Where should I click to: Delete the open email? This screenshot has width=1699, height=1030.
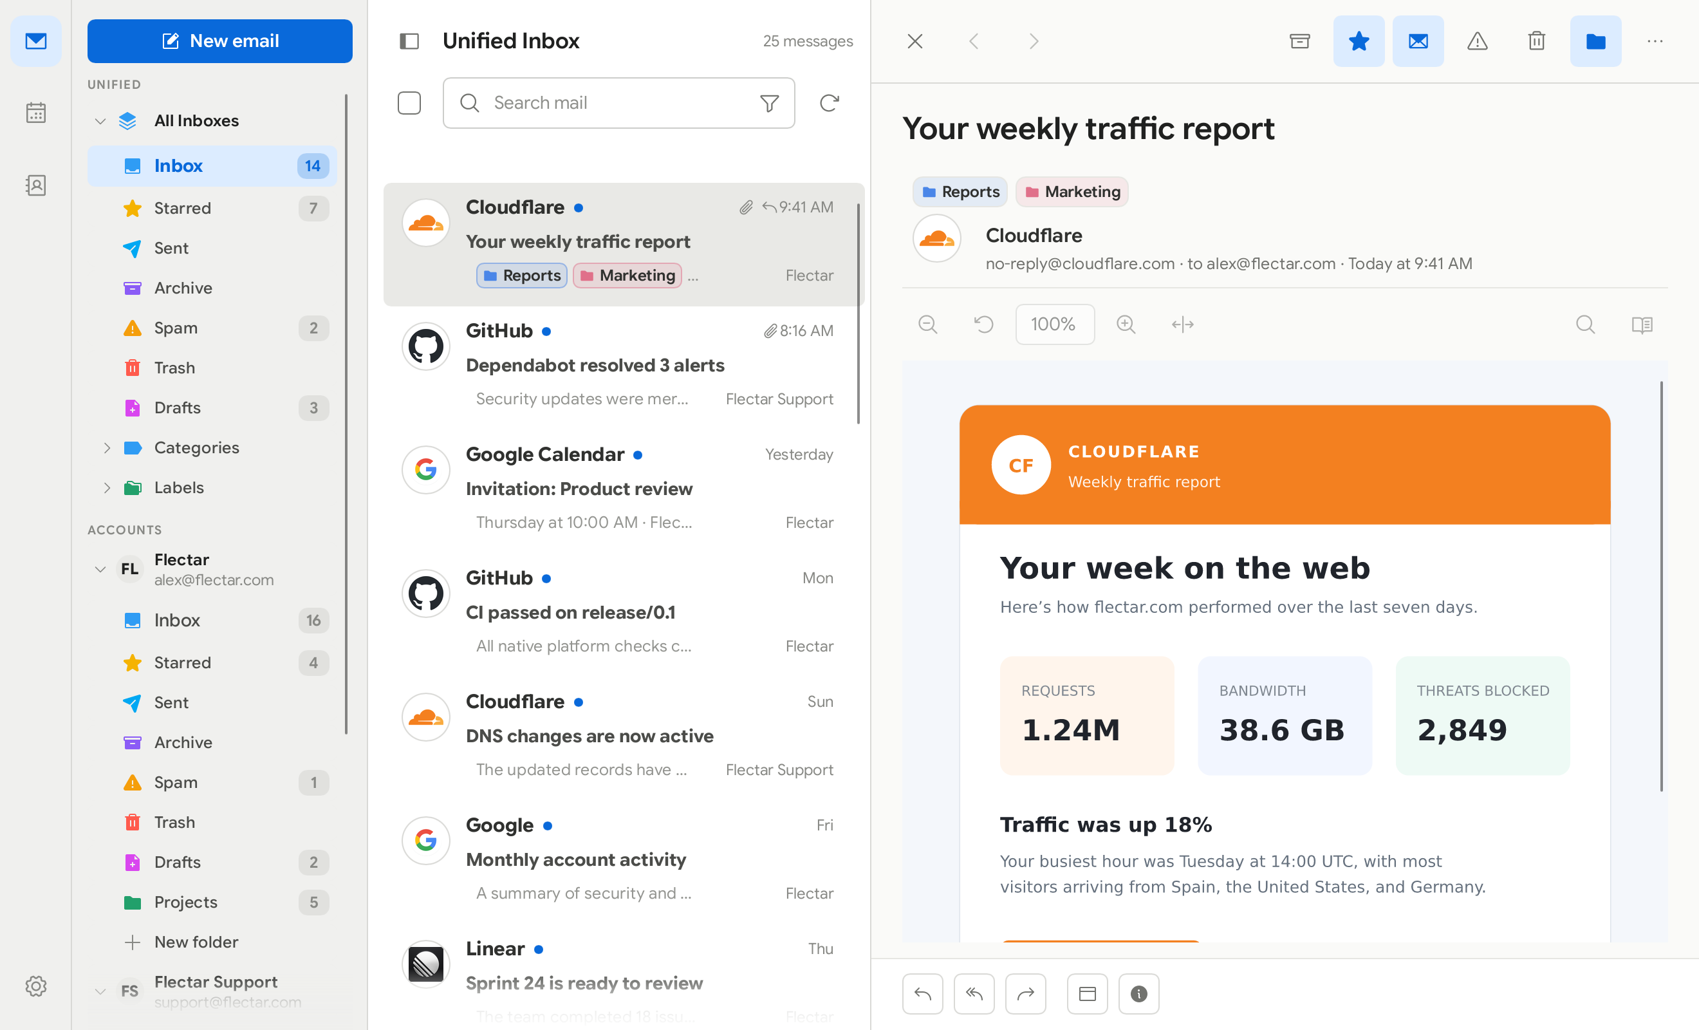tap(1536, 41)
